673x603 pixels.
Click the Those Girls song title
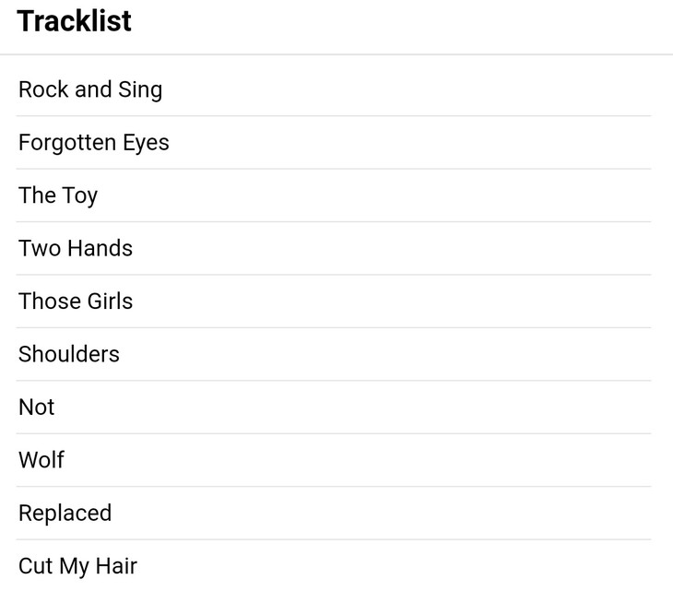(76, 301)
